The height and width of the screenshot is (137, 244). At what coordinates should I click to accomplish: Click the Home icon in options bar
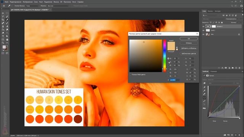point(4,6)
